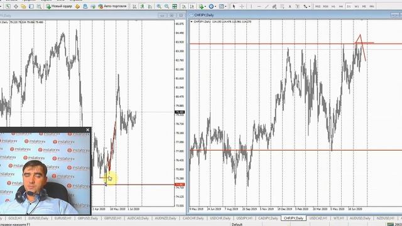
Task: Select the cursor arrow tool
Action: pyautogui.click(x=234, y=6)
